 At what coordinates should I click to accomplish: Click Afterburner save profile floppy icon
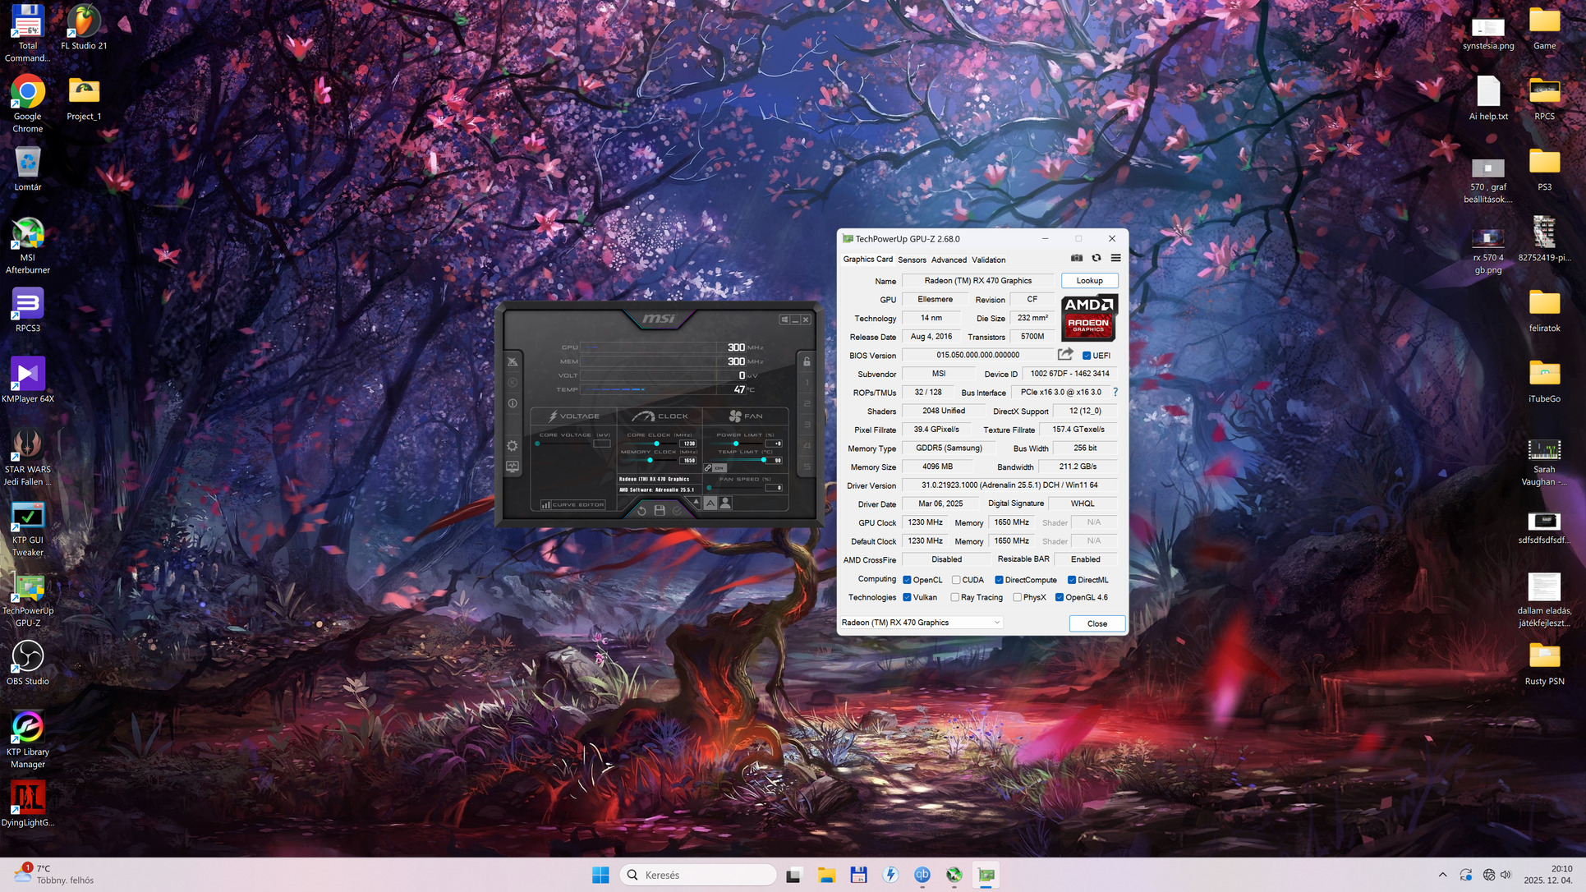[660, 511]
